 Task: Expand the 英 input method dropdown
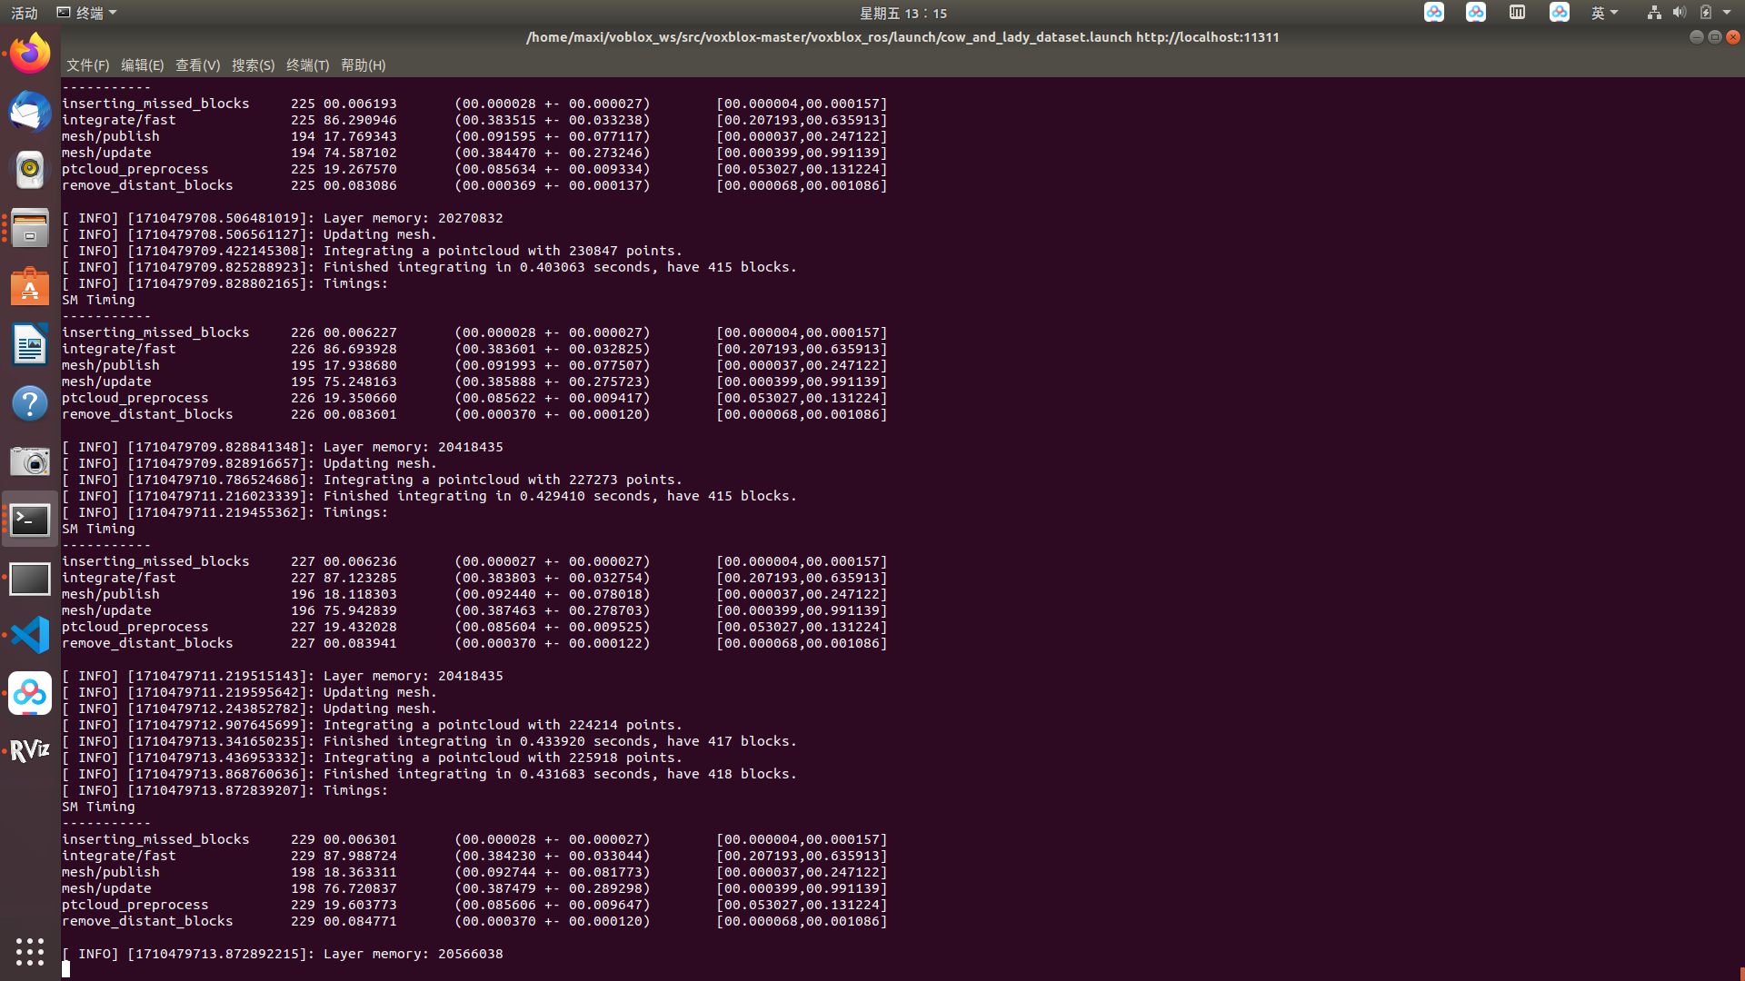(1604, 13)
